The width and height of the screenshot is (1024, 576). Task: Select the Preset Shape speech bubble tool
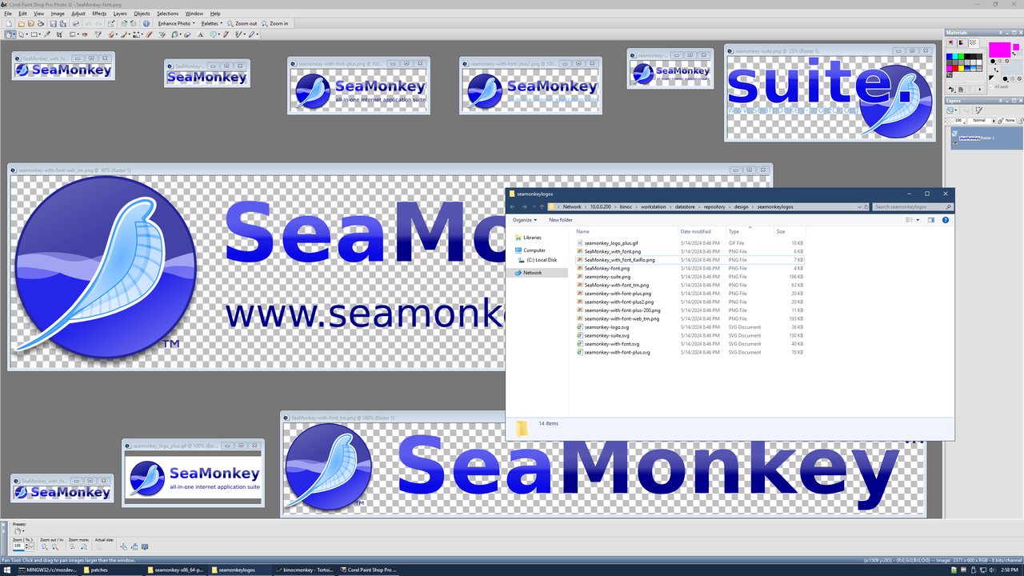(x=213, y=34)
